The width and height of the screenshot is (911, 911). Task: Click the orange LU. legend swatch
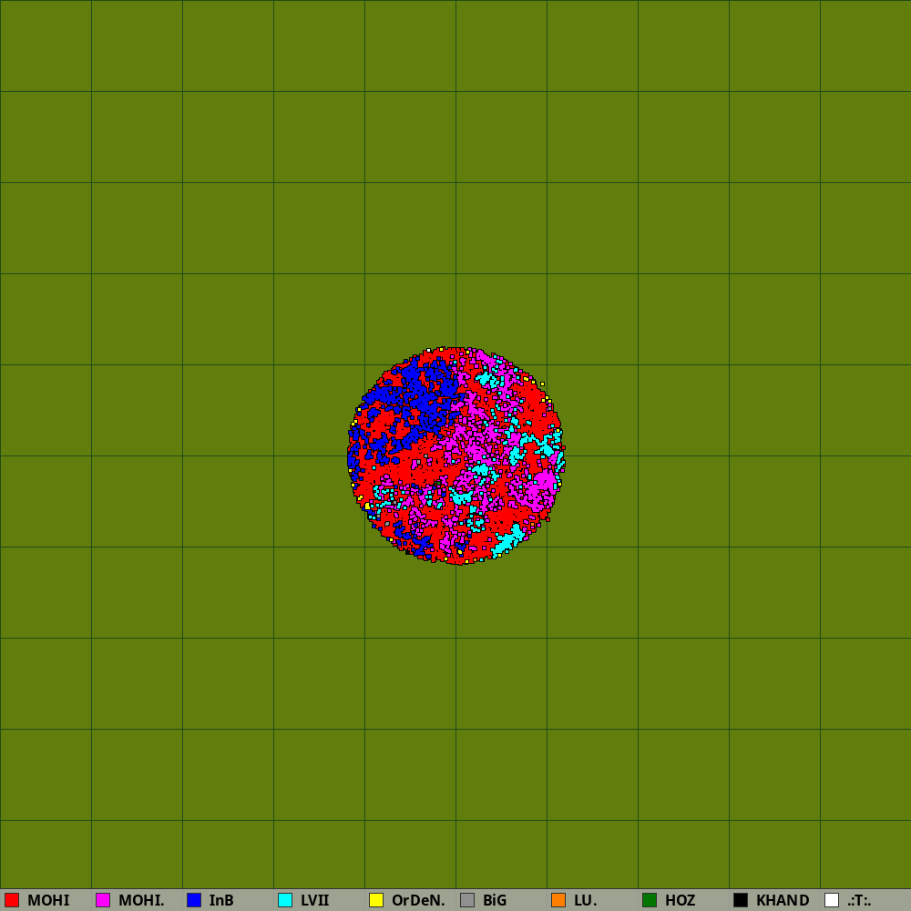click(x=558, y=900)
